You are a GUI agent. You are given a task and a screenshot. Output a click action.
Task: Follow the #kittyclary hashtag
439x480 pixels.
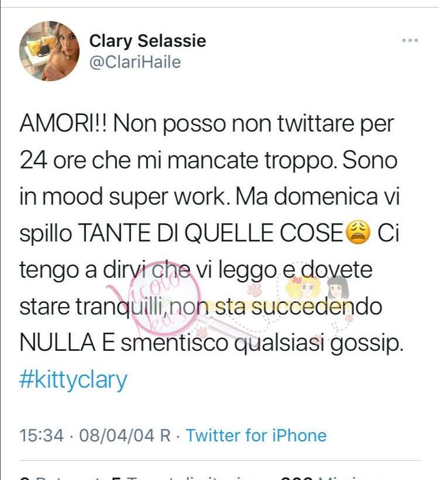click(x=73, y=380)
